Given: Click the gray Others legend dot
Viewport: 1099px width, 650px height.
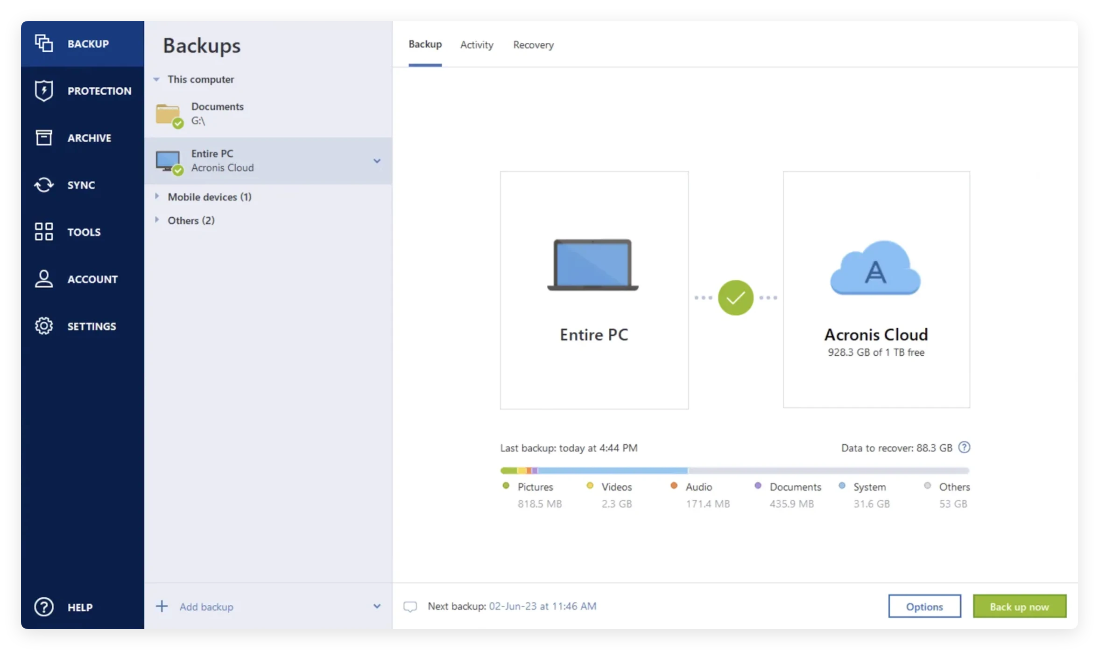Looking at the screenshot, I should tap(927, 485).
